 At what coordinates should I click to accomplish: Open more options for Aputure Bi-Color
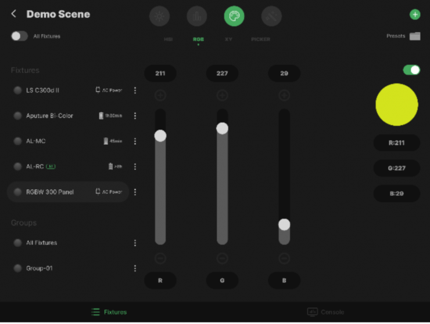coord(135,116)
